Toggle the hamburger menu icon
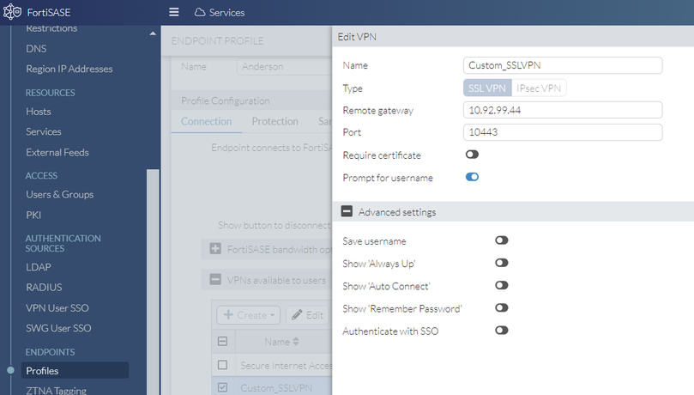Viewport: 694px width, 395px height. [174, 12]
